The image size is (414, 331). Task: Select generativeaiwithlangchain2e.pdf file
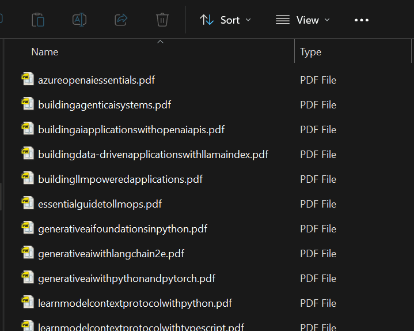[x=111, y=254]
